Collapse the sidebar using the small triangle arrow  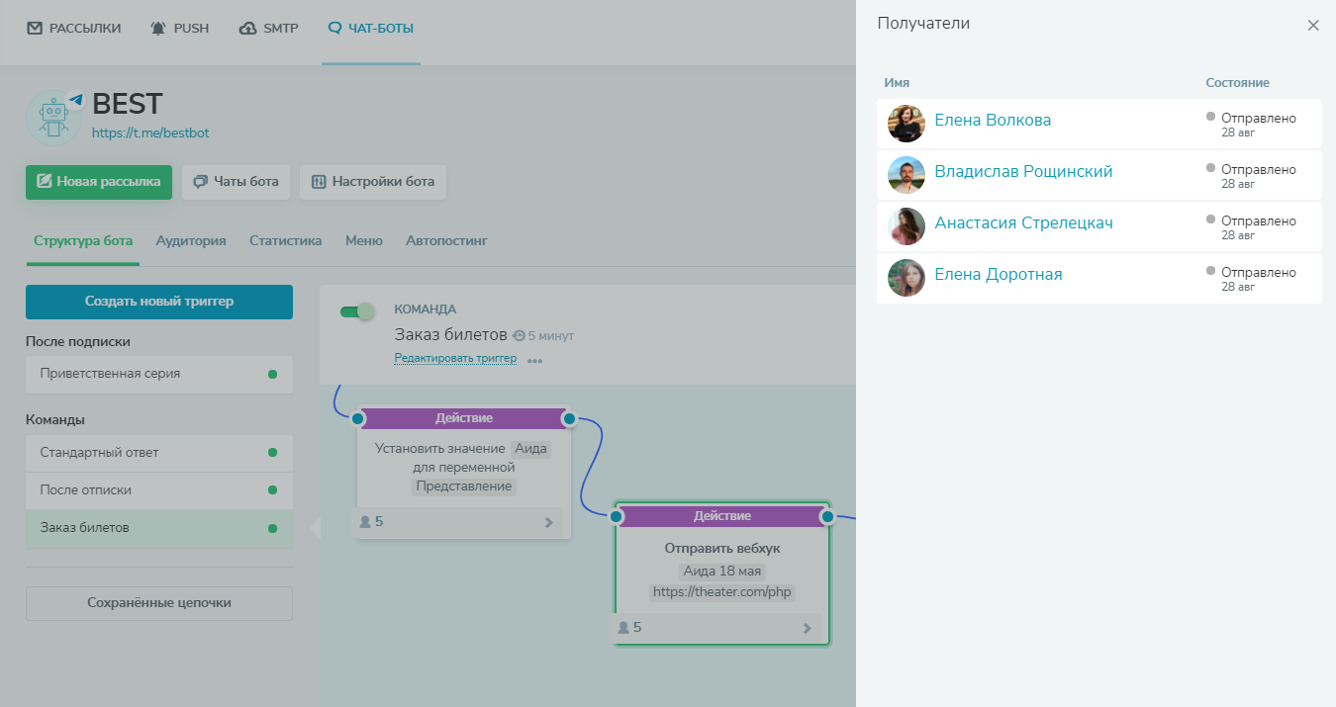[316, 528]
